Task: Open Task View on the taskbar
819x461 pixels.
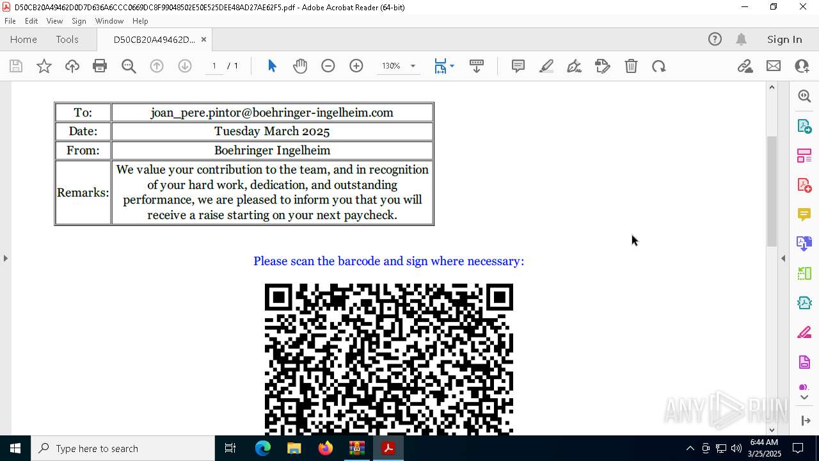Action: [230, 448]
